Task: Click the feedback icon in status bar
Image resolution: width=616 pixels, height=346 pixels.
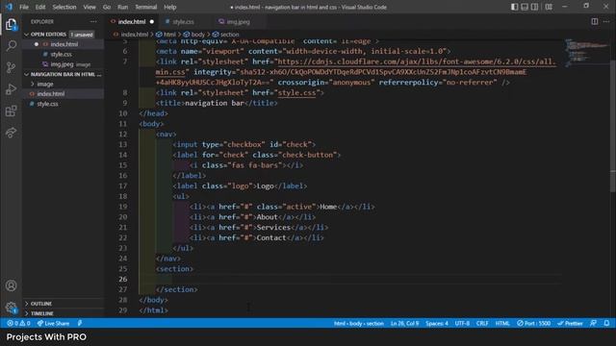Action: coord(593,323)
